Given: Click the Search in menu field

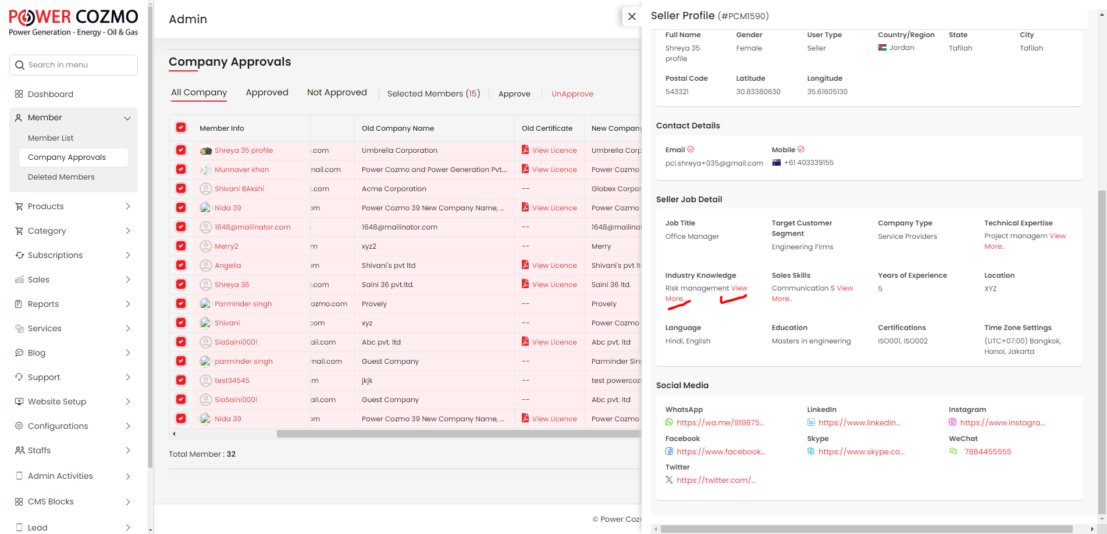Looking at the screenshot, I should pos(74,65).
